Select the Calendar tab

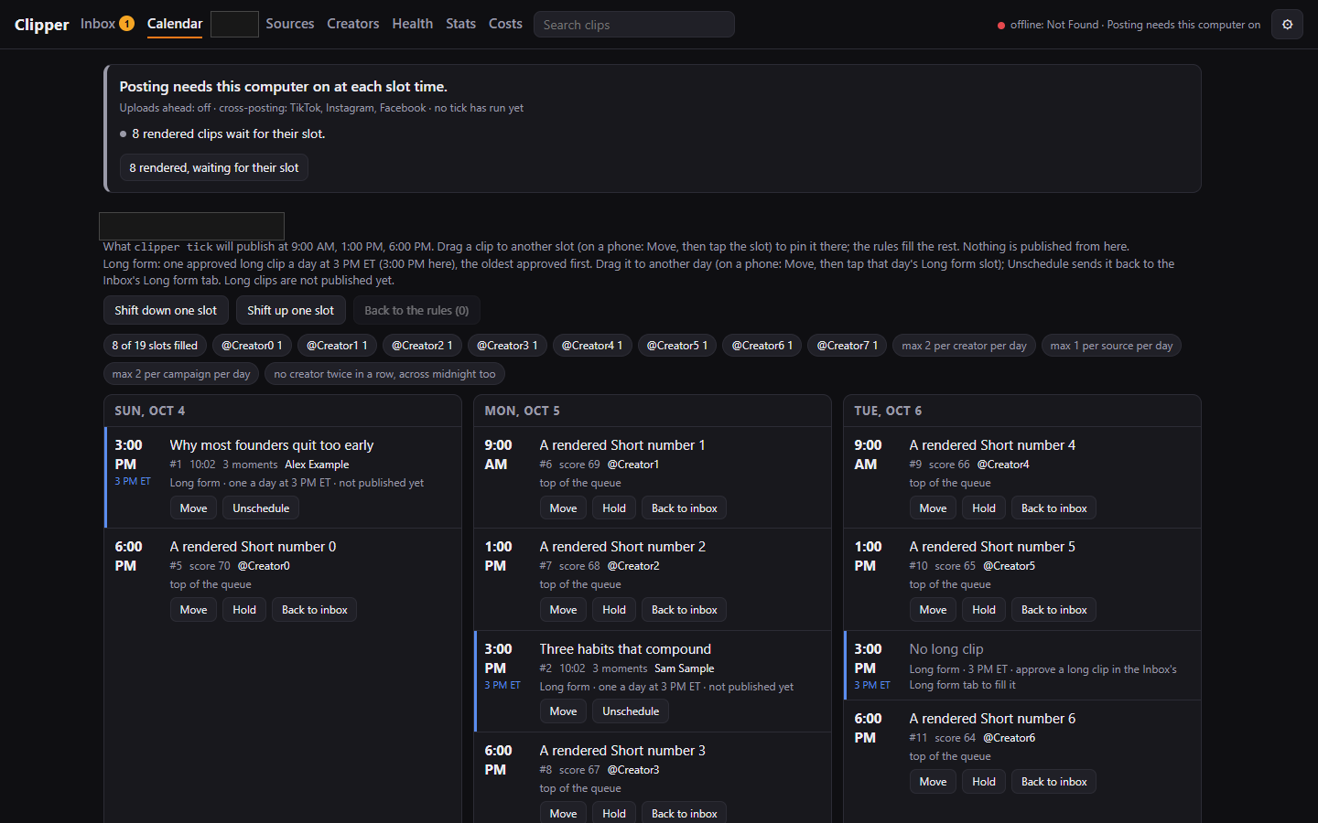point(175,24)
